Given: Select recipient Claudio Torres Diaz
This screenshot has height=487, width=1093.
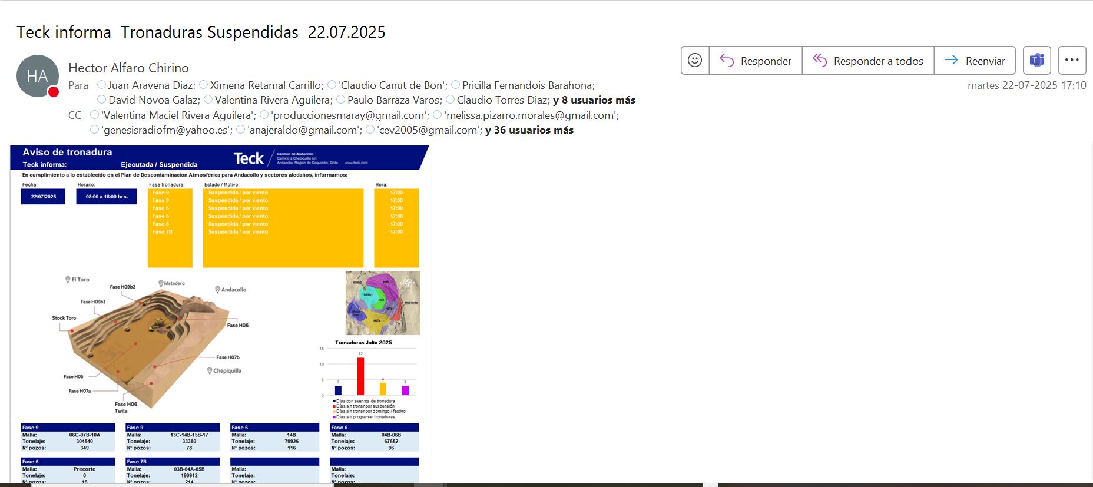Looking at the screenshot, I should pos(503,100).
